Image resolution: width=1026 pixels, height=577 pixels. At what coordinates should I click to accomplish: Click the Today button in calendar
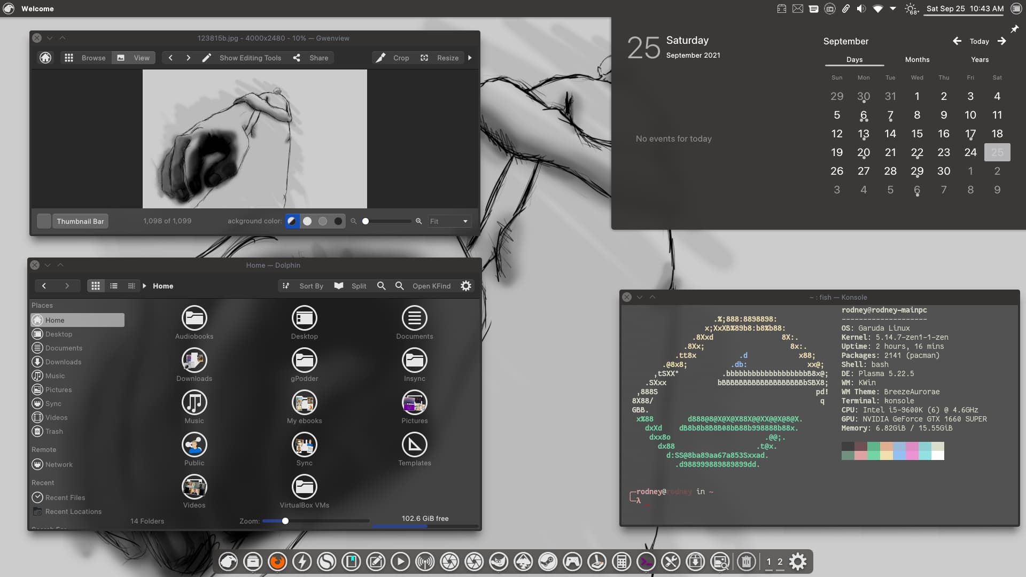tap(979, 41)
